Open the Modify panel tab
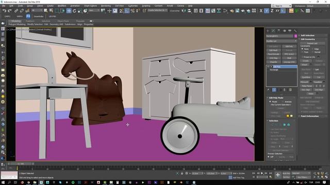The image size is (330, 185). pos(273,31)
